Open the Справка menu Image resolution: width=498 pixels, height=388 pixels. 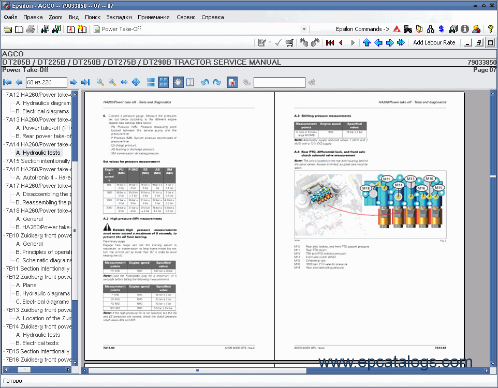pos(212,17)
